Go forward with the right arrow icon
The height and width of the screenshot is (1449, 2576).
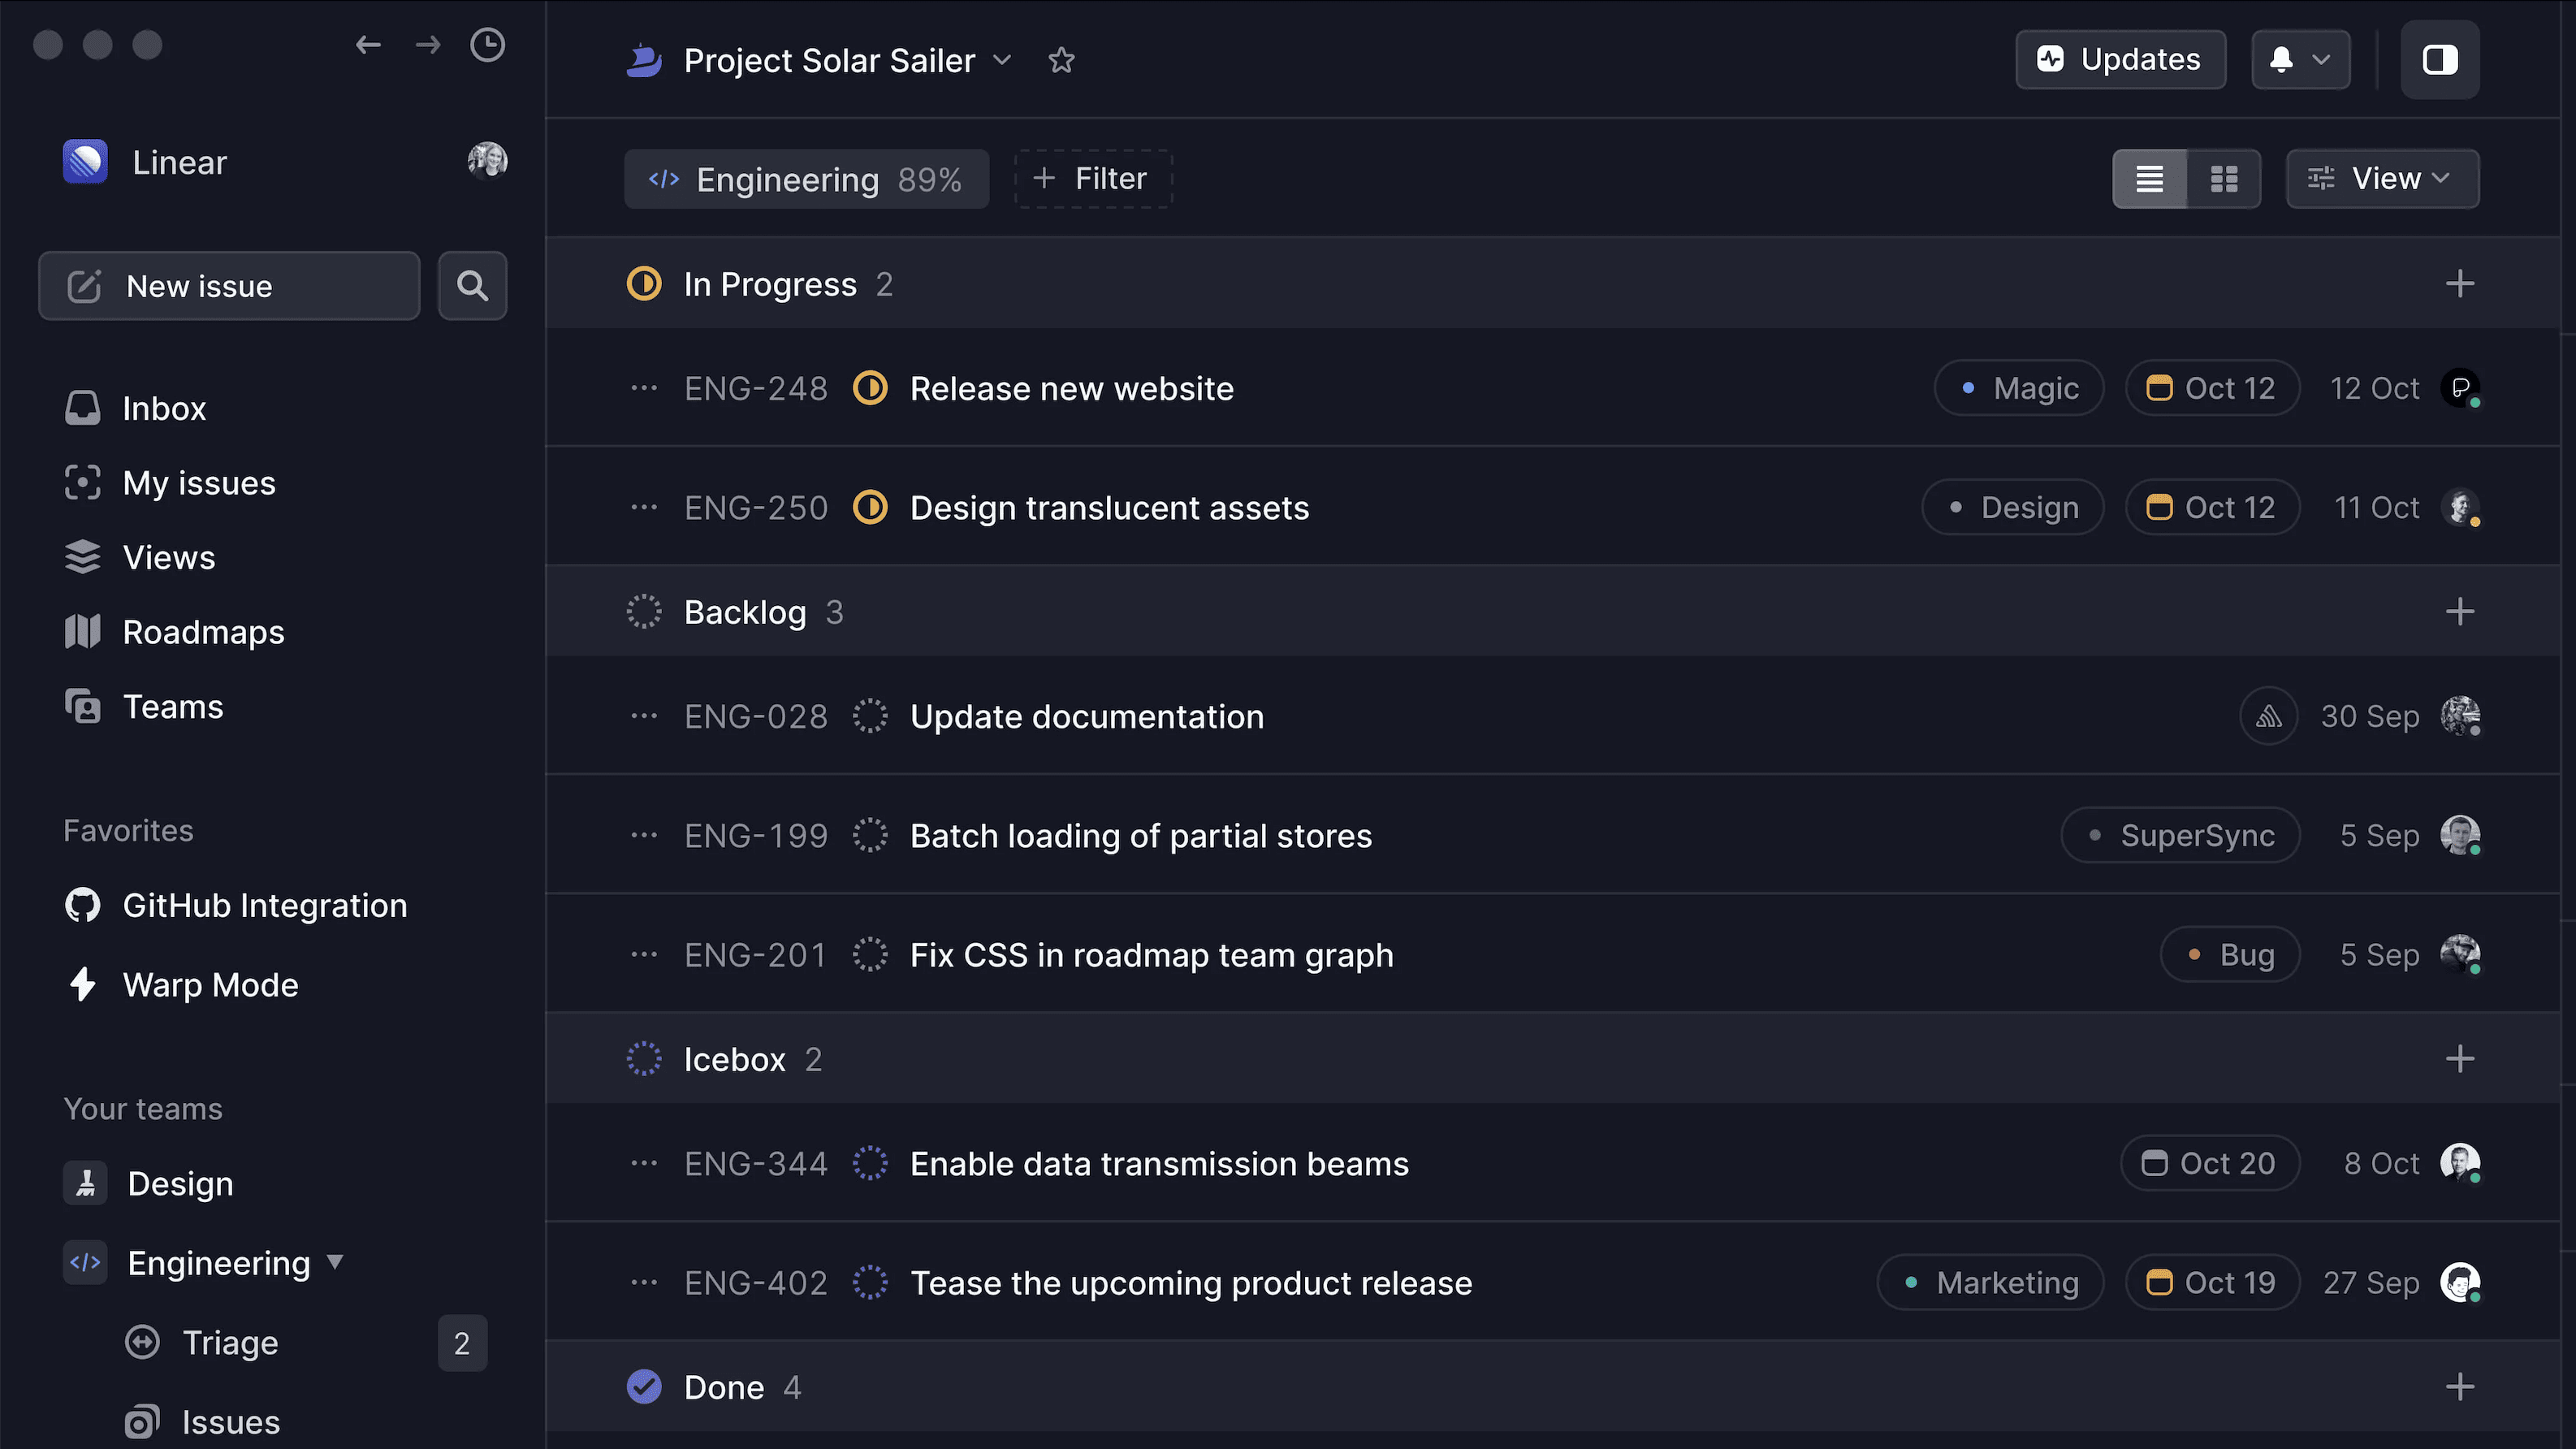428,45
